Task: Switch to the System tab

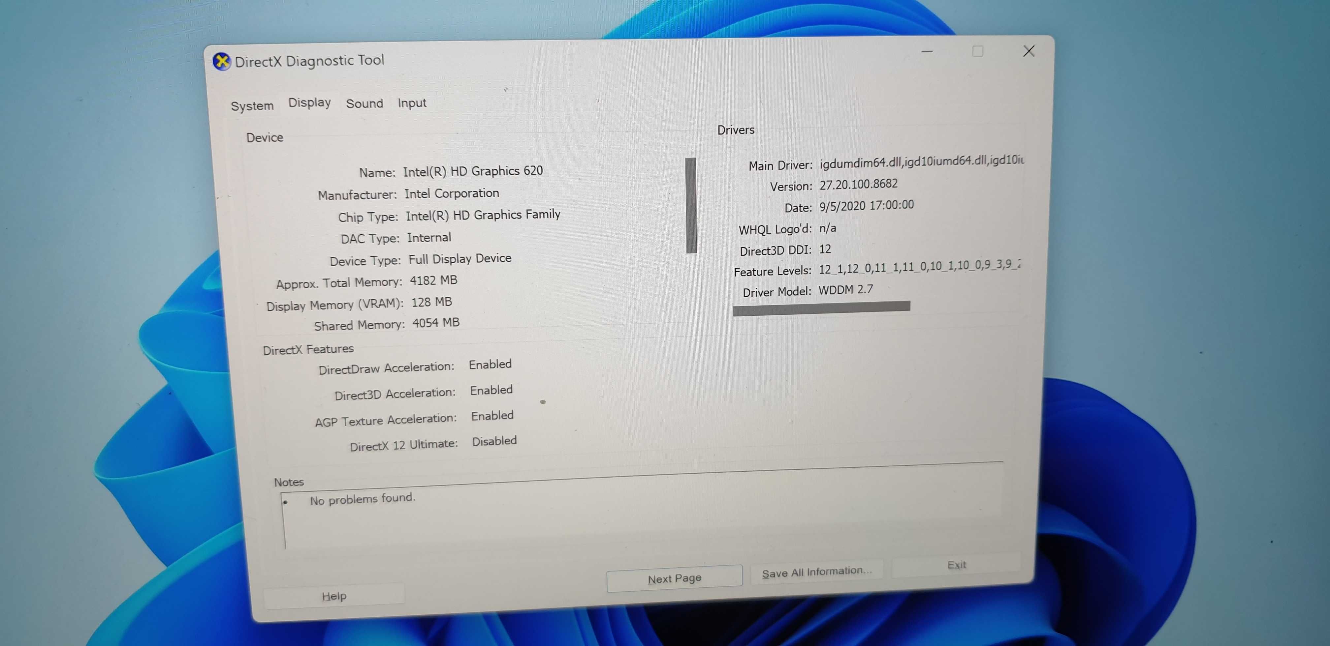Action: click(252, 106)
